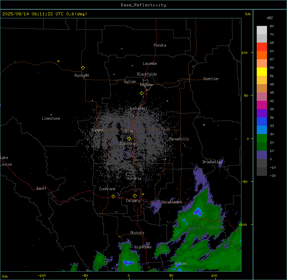Select the bright yellow 51-54 dBZ legend band
This screenshot has height=280, width=287.
pos(262,71)
